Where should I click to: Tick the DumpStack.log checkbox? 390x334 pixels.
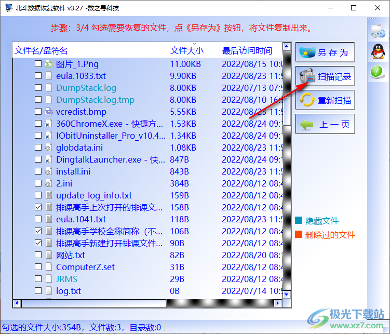(x=38, y=88)
